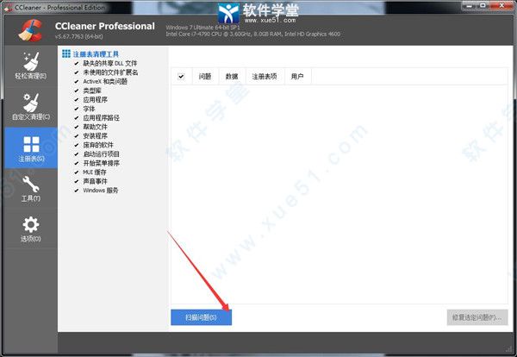This screenshot has width=517, height=357.
Task: Toggle the 废弃的软件 checkmark
Action: (x=77, y=145)
